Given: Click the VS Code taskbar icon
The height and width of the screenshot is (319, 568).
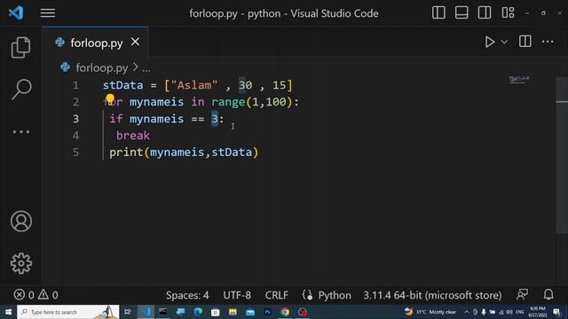Looking at the screenshot, I should (x=146, y=312).
